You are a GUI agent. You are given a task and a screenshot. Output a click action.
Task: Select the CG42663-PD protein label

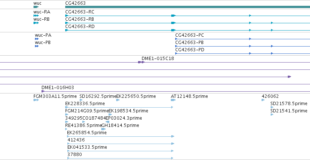[x=190, y=50]
